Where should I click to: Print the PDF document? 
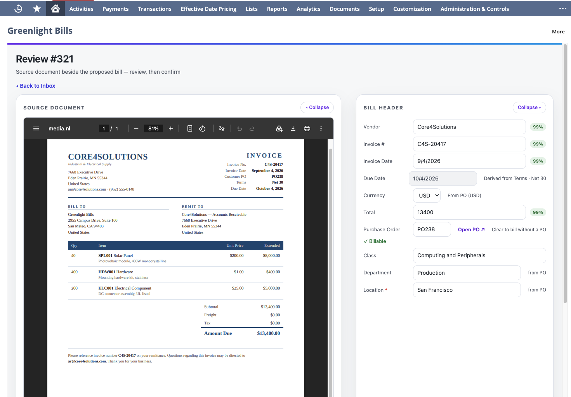pyautogui.click(x=307, y=128)
